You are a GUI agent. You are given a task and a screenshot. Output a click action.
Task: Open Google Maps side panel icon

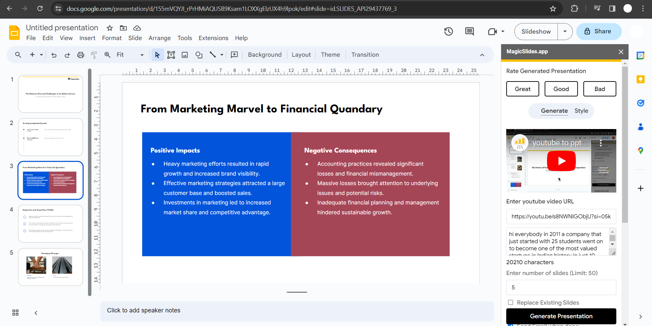(640, 150)
